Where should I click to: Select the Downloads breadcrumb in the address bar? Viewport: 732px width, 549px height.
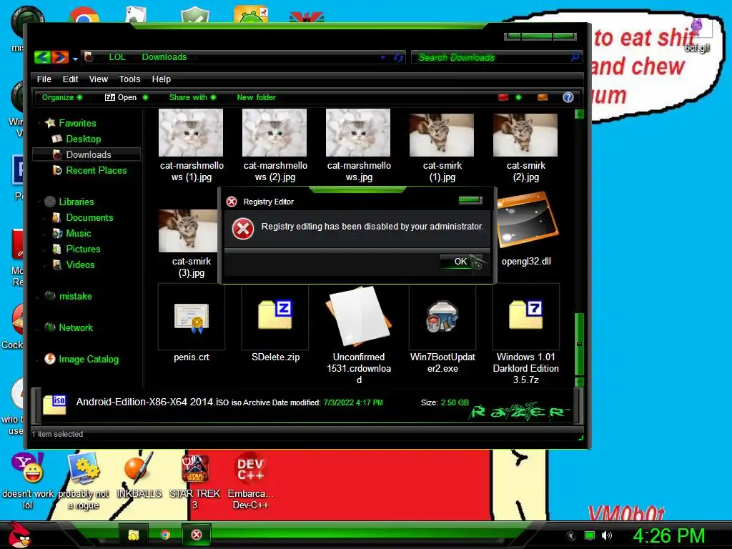pos(164,57)
